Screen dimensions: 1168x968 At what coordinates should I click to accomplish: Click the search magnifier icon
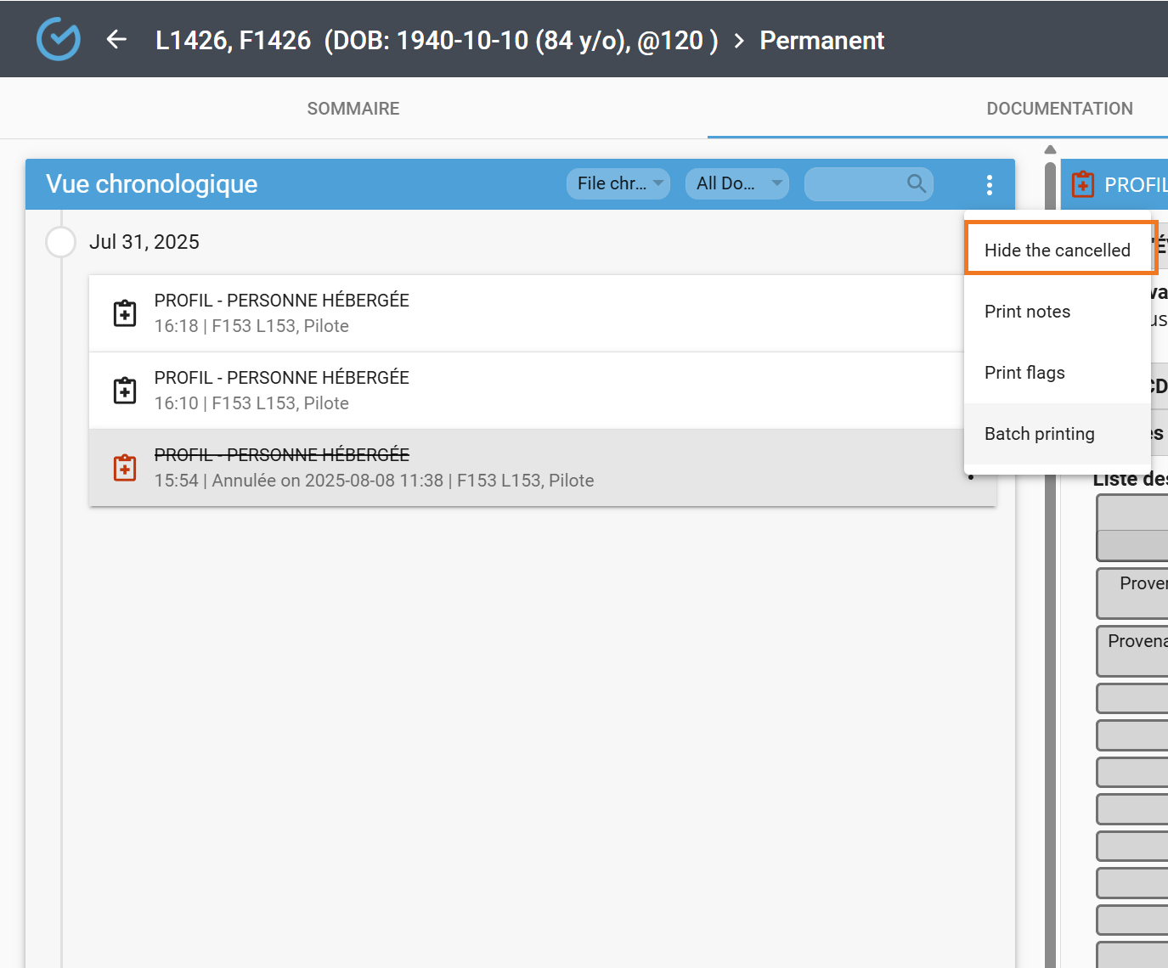(x=916, y=183)
